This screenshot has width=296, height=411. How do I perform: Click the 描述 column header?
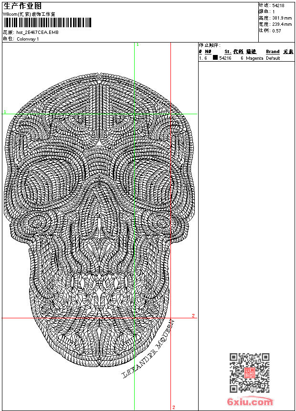[251, 52]
